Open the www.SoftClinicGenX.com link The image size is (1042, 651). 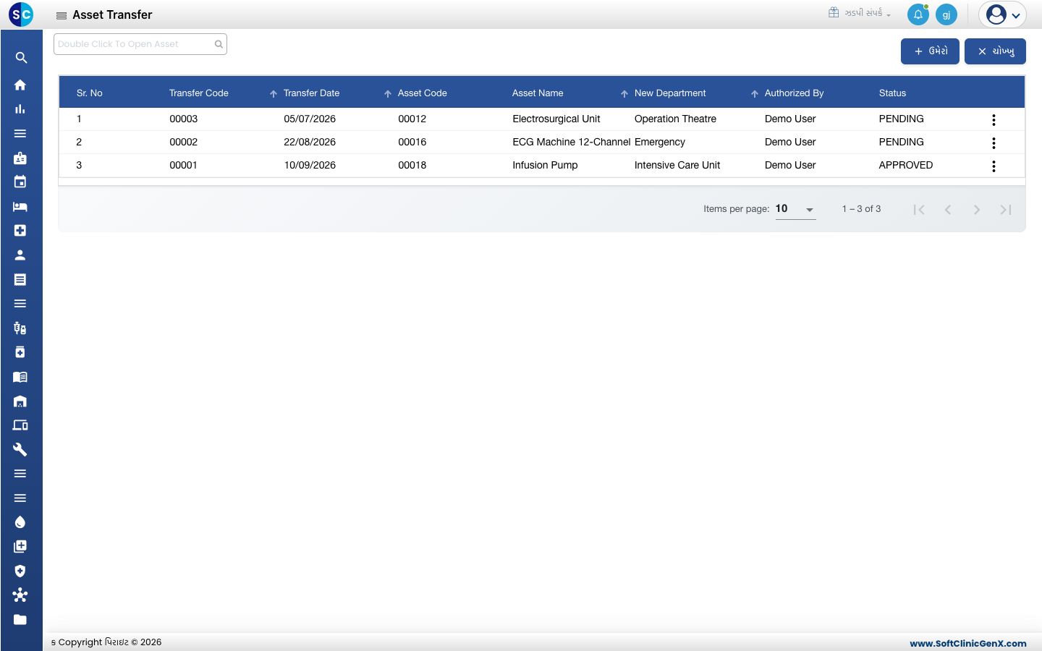click(968, 643)
